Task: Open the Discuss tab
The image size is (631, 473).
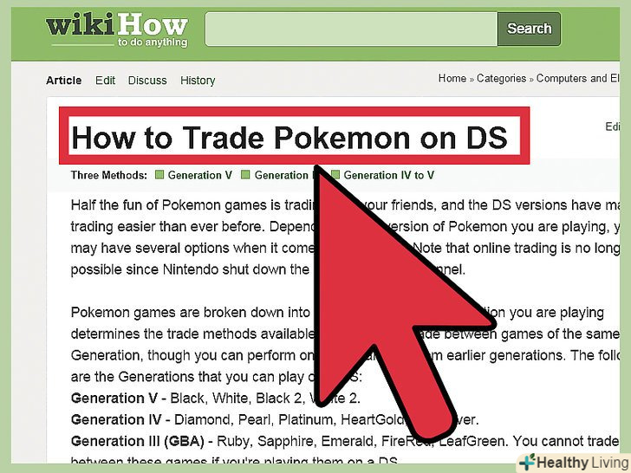Action: pyautogui.click(x=147, y=81)
